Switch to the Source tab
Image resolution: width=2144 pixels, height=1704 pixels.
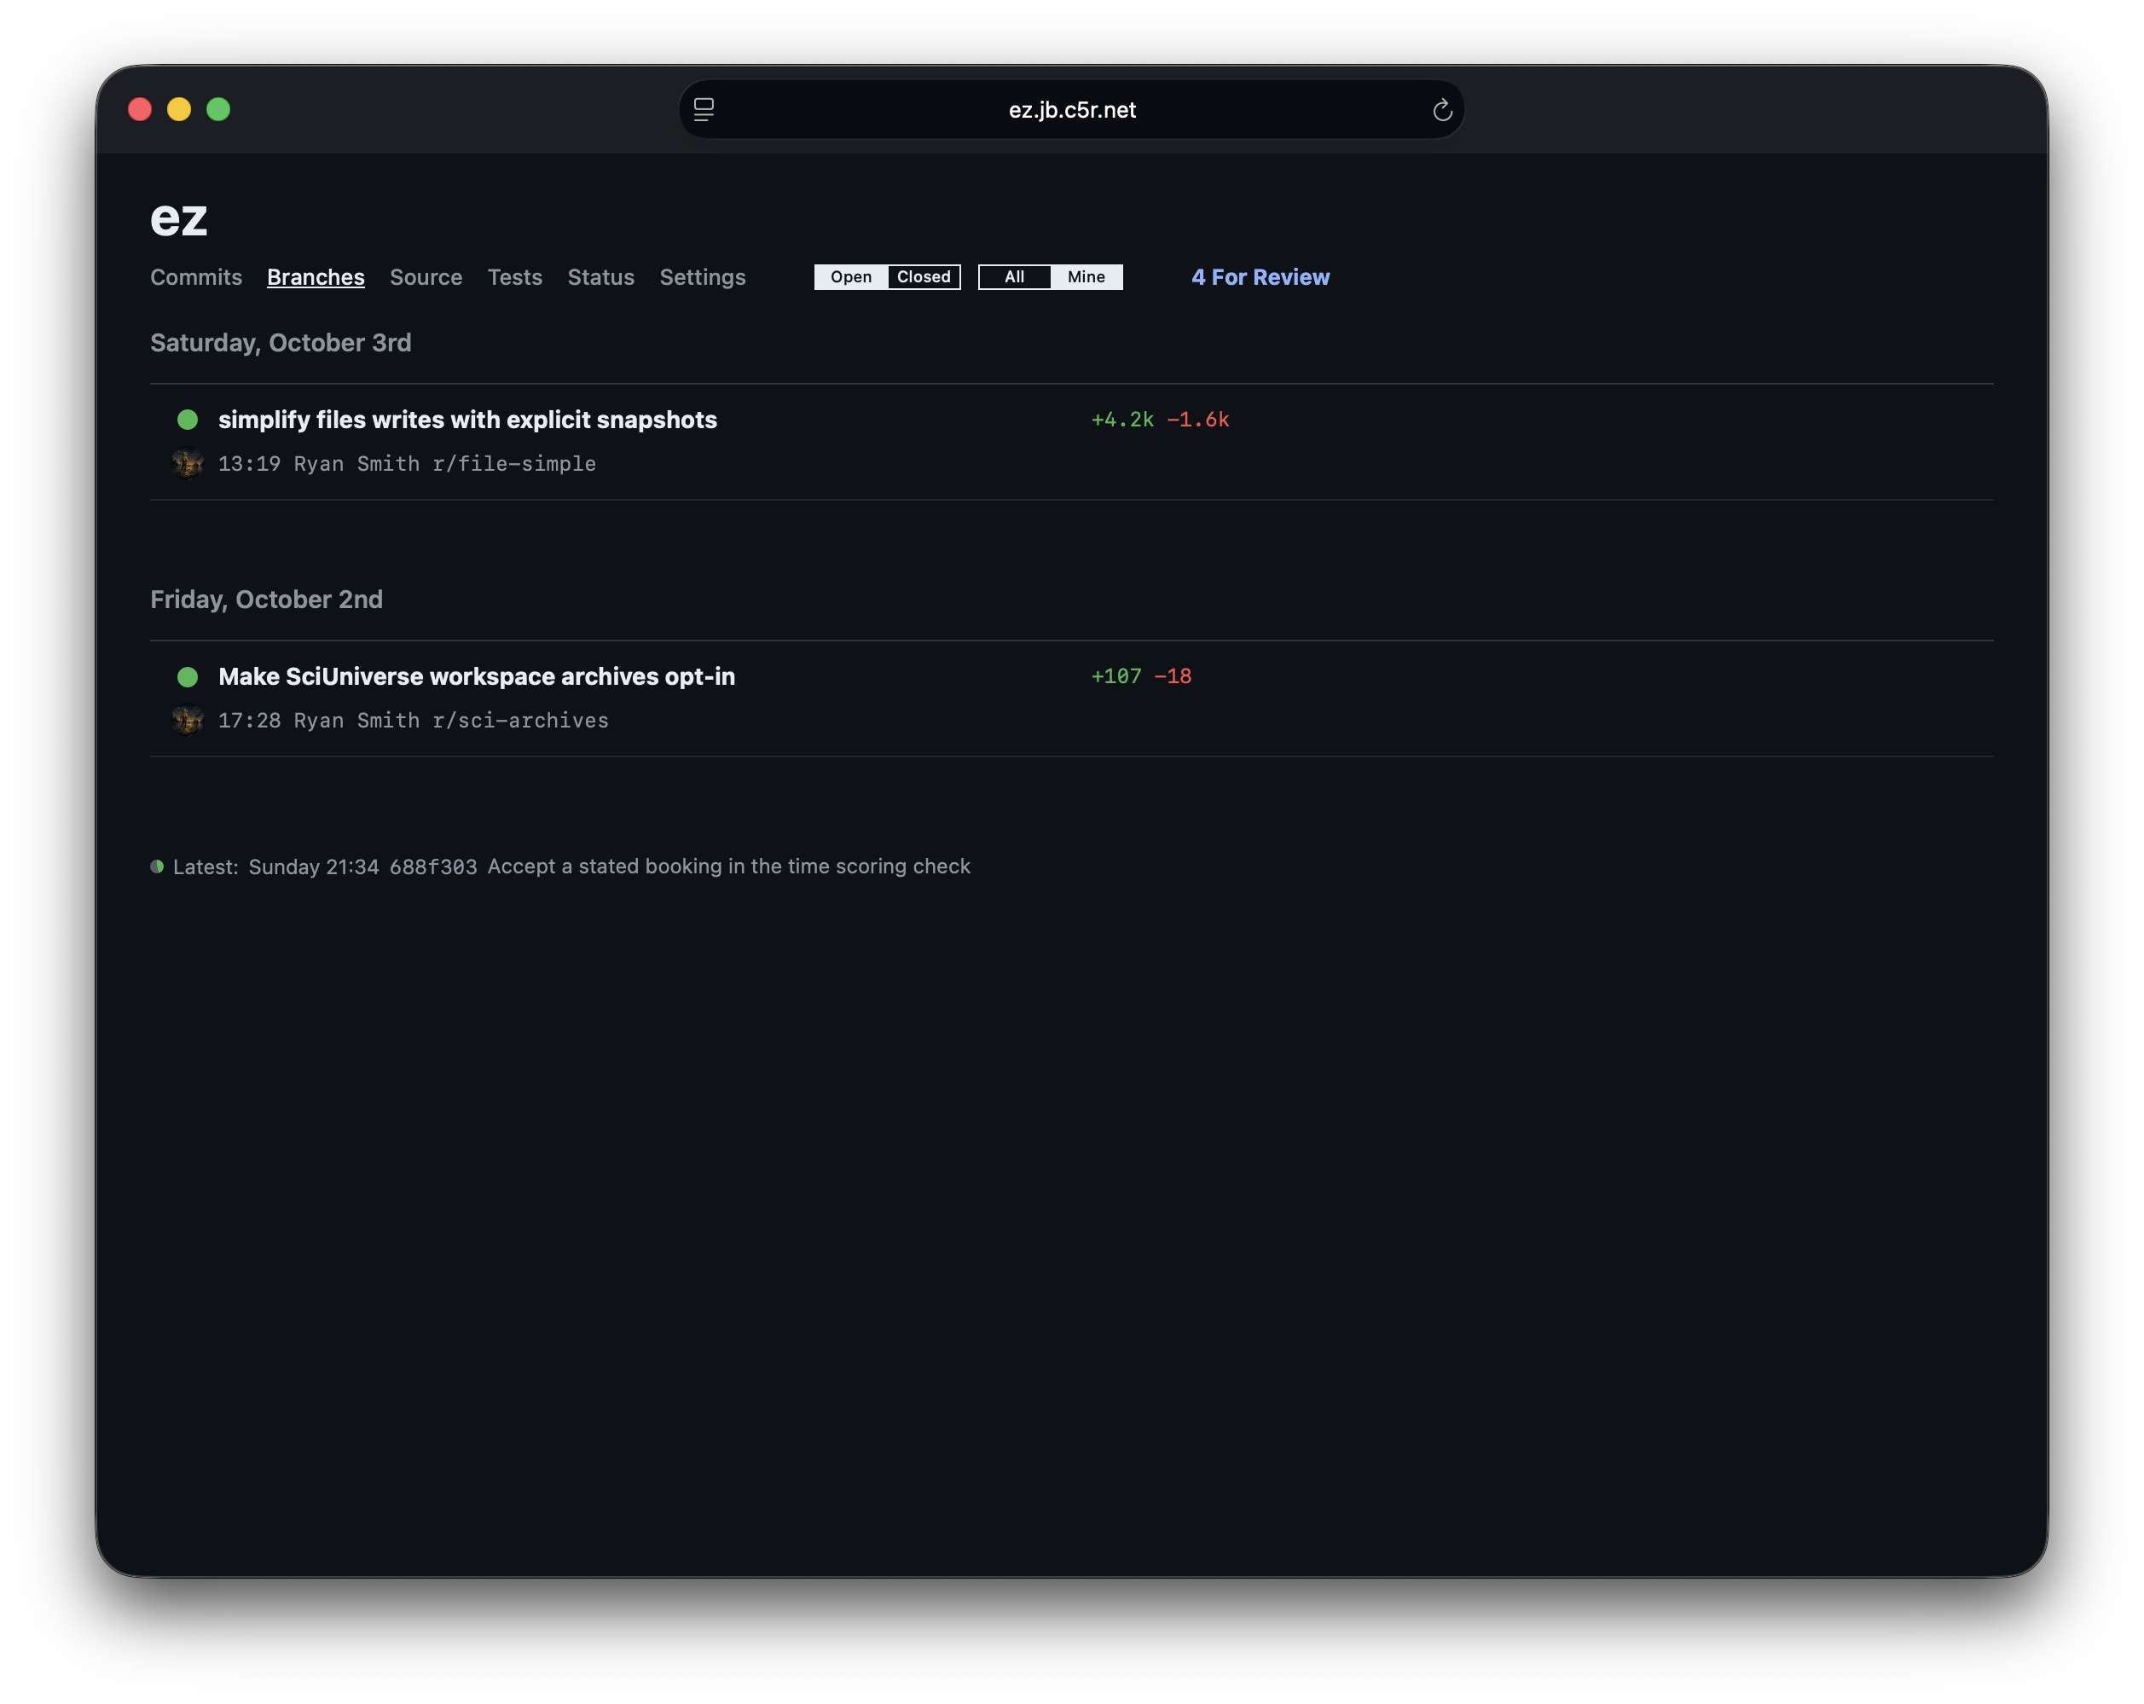[426, 277]
